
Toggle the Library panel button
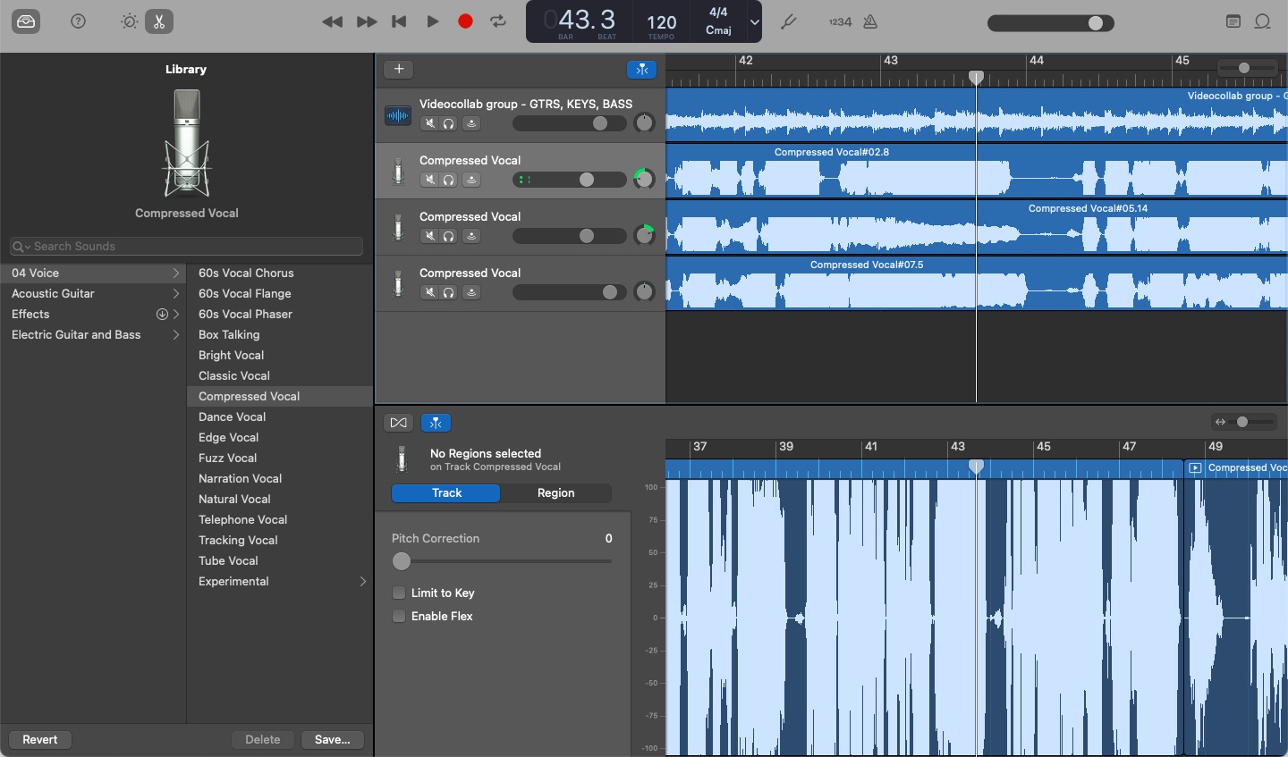pyautogui.click(x=26, y=21)
